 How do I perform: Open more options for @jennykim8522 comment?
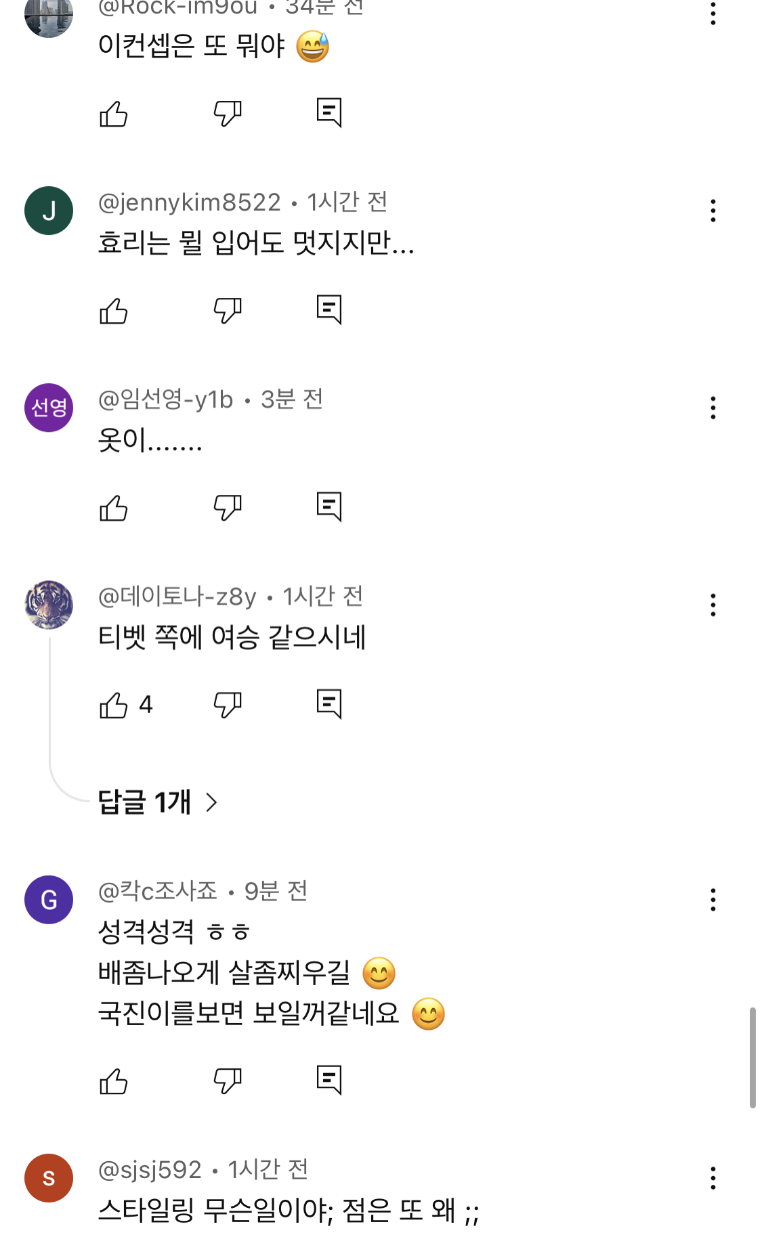click(x=713, y=211)
